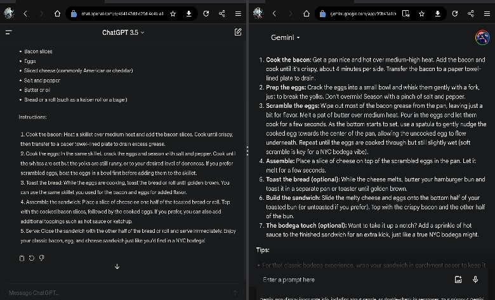Screen dimensions: 495x300
Task: Bookmark the ChatGPT page with star
Action: (x=173, y=13)
